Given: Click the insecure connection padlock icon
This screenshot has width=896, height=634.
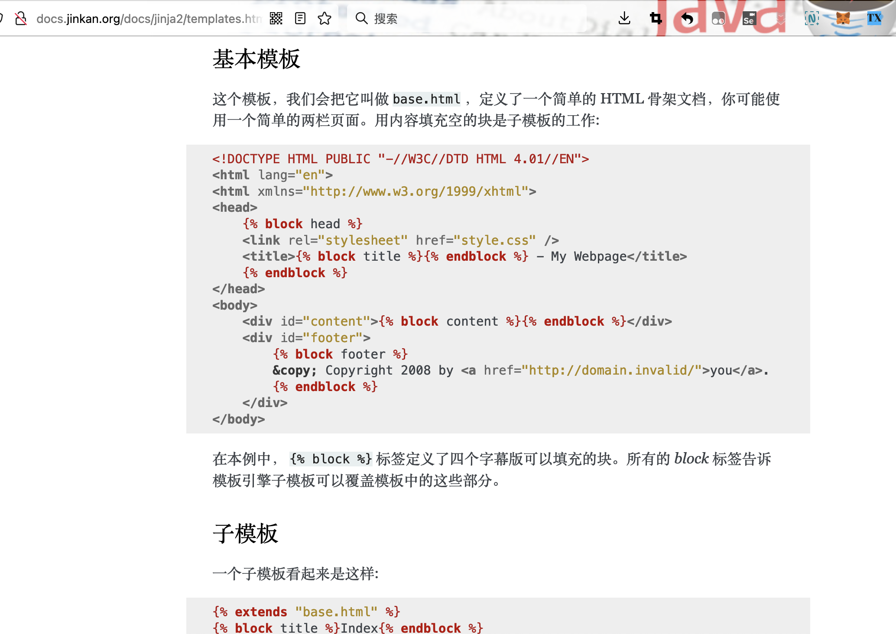Looking at the screenshot, I should pyautogui.click(x=21, y=19).
